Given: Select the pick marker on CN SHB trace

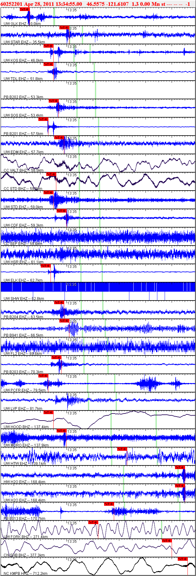Looking at the screenshot, I should (167, 541).
